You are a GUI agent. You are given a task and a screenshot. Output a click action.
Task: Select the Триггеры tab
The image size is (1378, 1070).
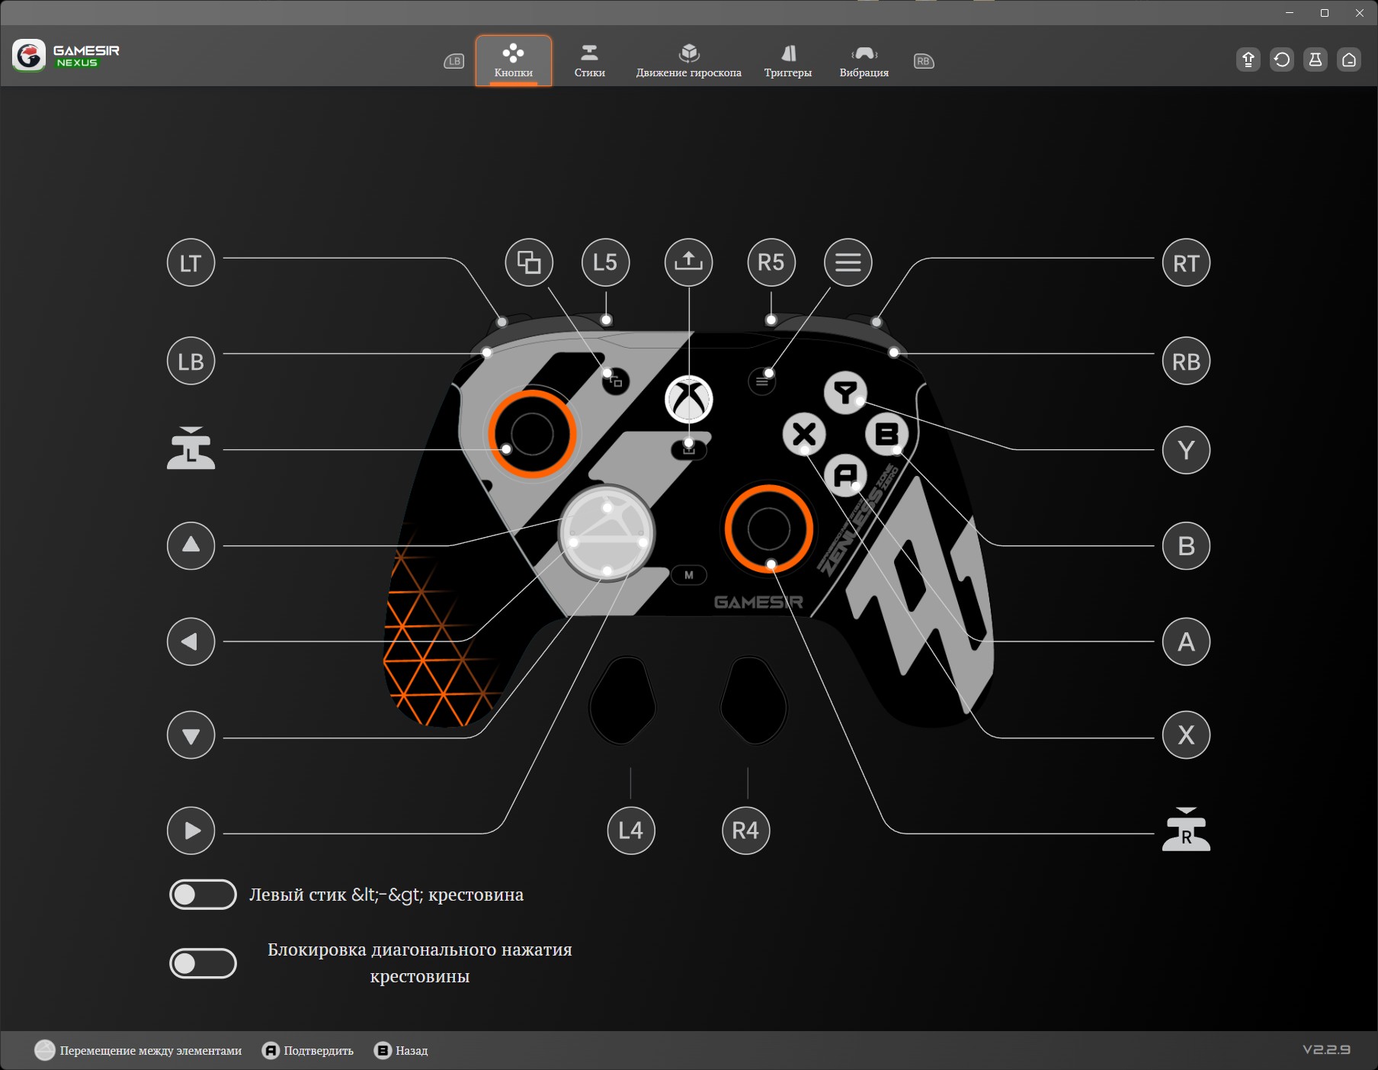pos(788,60)
